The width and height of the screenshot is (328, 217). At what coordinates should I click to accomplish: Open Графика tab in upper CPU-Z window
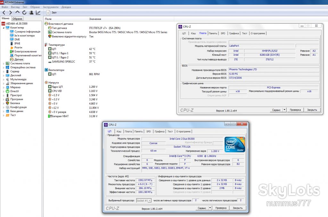234,33
